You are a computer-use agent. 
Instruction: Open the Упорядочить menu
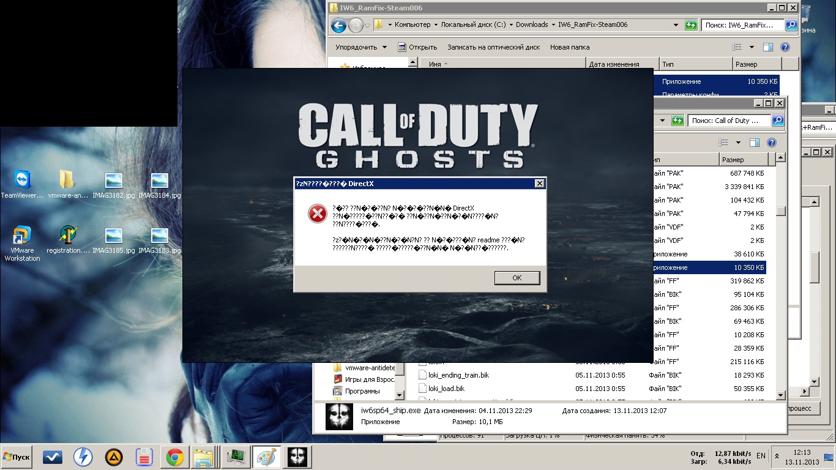click(361, 47)
